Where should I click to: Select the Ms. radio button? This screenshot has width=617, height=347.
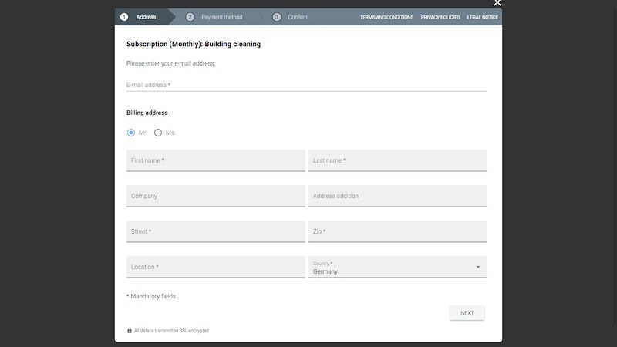point(158,133)
